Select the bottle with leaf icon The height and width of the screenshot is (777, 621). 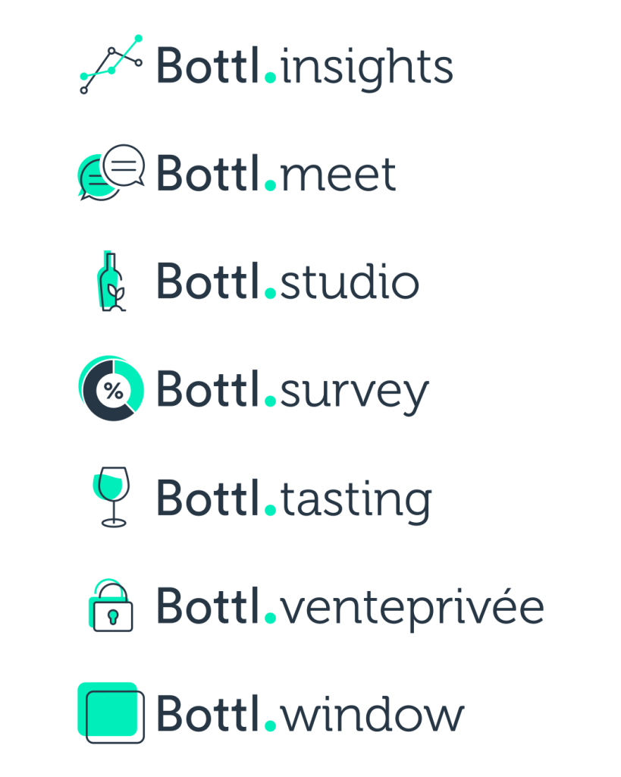point(111,282)
